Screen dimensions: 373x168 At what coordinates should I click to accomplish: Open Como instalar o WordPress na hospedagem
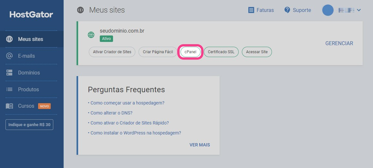point(136,133)
